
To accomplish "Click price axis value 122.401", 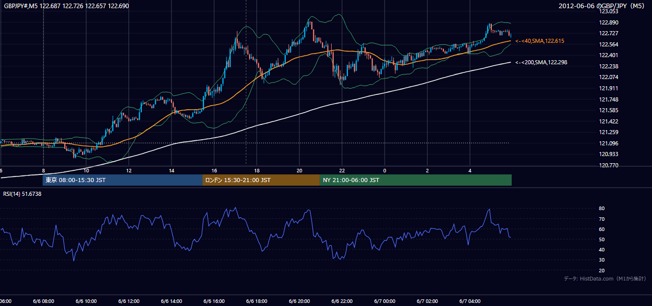I will 609,55.
